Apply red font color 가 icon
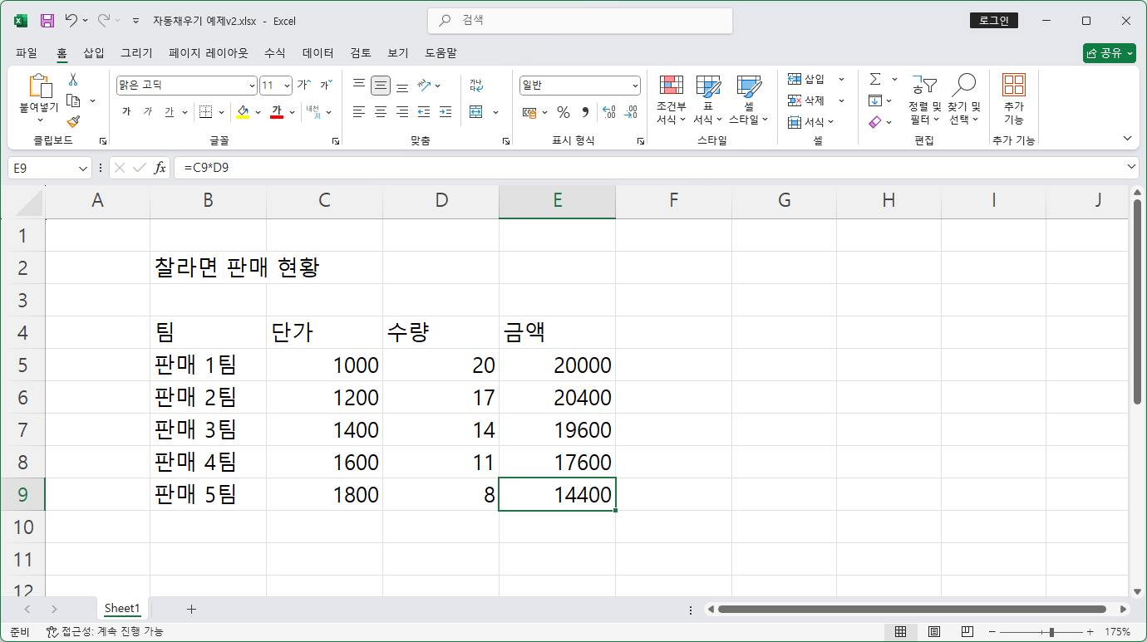The image size is (1147, 642). [x=277, y=111]
